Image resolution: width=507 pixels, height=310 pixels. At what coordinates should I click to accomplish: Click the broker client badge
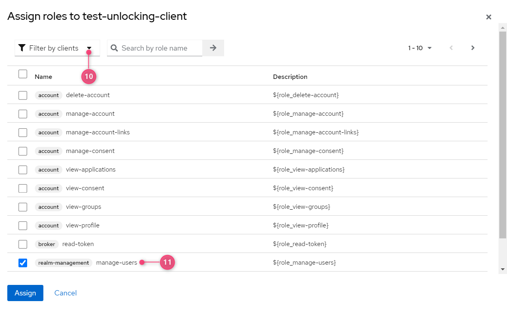click(47, 244)
